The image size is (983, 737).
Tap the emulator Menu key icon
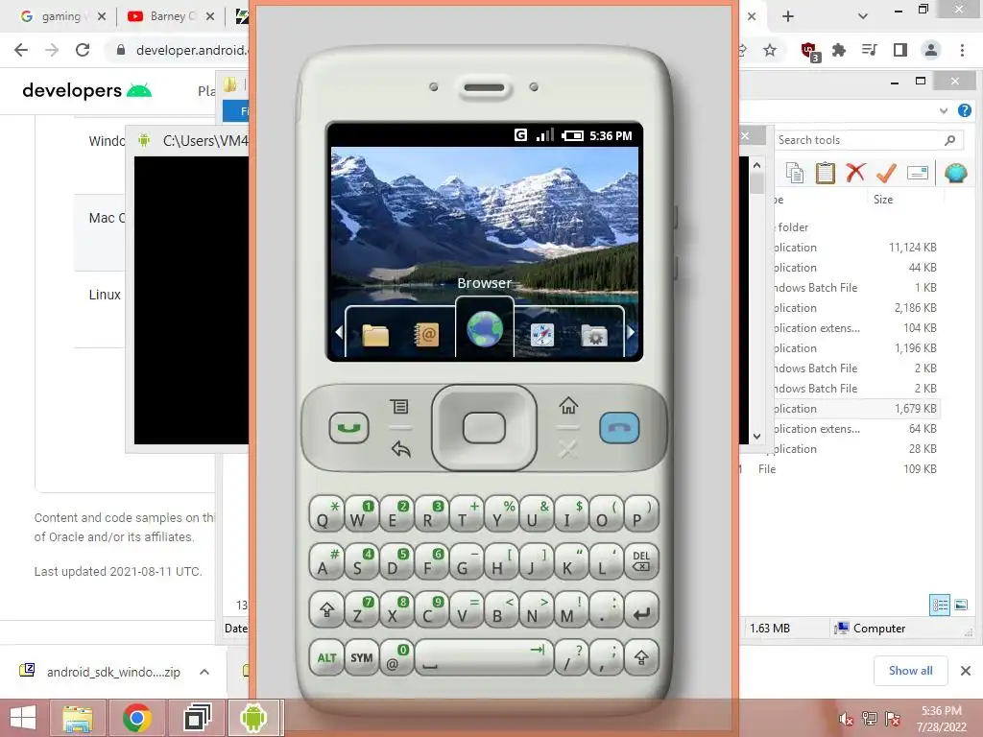click(399, 407)
